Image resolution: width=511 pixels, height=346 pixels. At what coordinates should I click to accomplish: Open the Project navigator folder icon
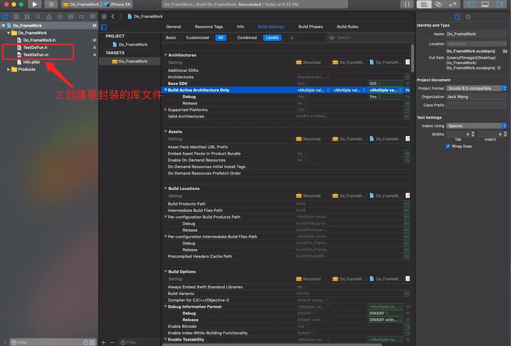[x=5, y=16]
